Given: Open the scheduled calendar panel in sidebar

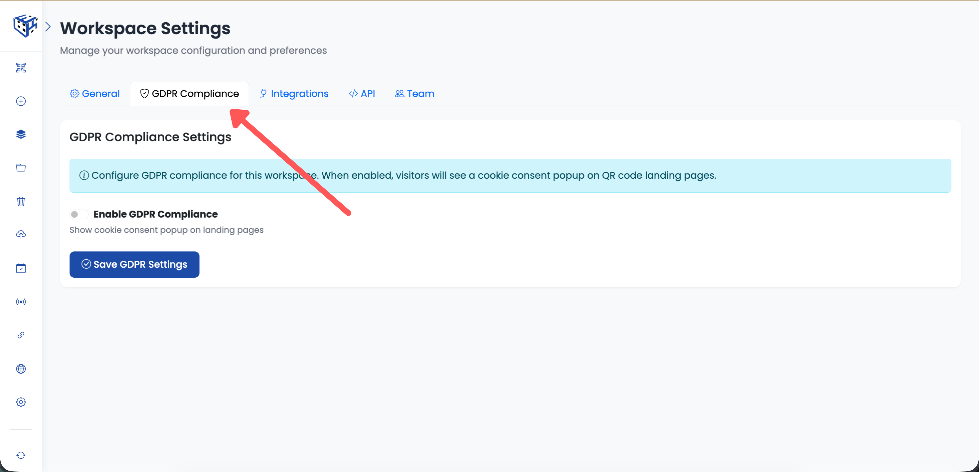Looking at the screenshot, I should [21, 268].
